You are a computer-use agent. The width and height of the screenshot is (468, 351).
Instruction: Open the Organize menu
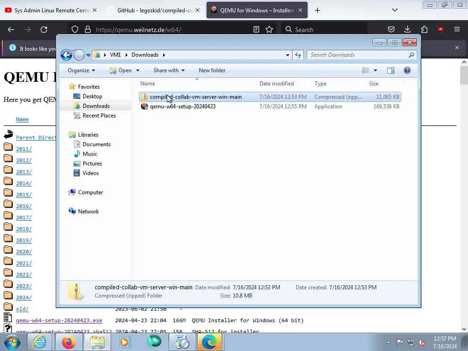tap(81, 70)
